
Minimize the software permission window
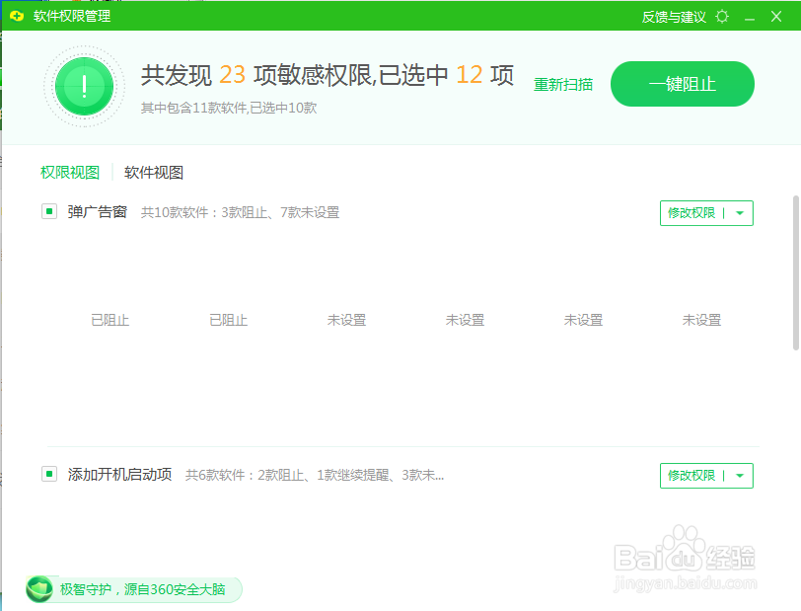750,17
